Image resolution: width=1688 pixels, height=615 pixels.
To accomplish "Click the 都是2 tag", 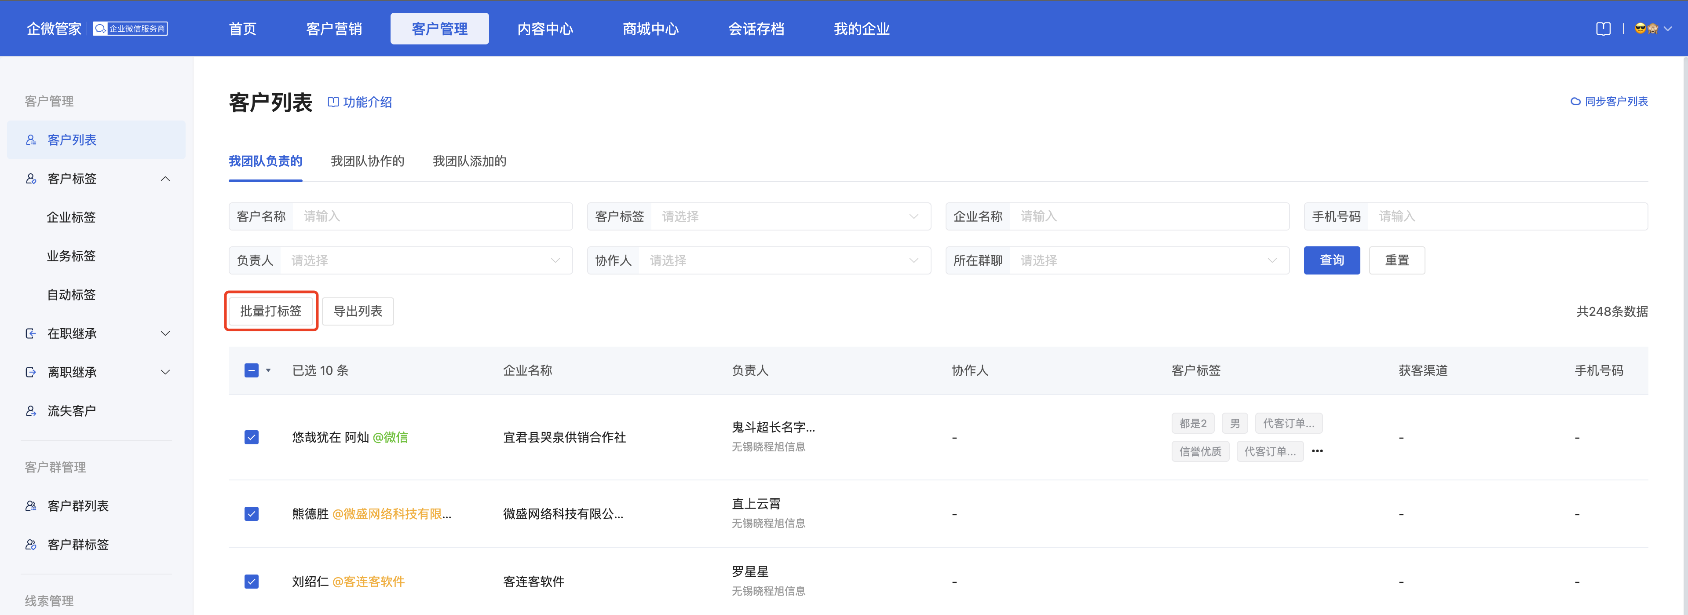I will (1193, 424).
